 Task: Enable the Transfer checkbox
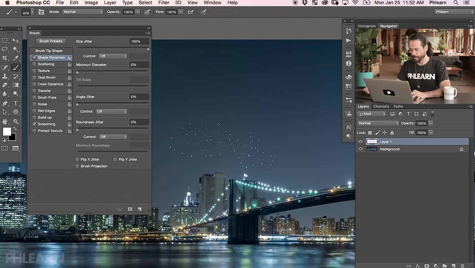[x=34, y=91]
